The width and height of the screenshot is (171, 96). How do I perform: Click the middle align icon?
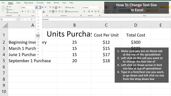[53, 7]
